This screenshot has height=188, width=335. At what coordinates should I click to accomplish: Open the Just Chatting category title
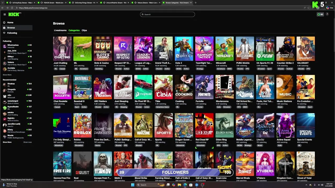60,63
